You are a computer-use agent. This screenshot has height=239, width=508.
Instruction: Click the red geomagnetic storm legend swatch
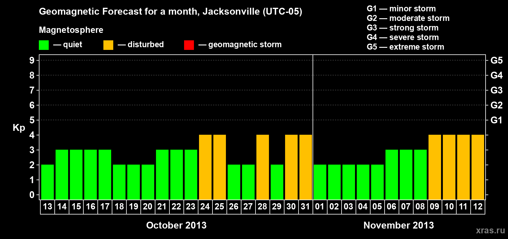pyautogui.click(x=189, y=45)
